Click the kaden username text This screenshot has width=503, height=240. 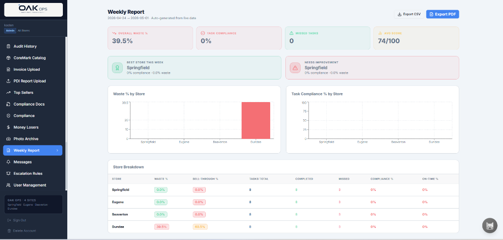9,26
